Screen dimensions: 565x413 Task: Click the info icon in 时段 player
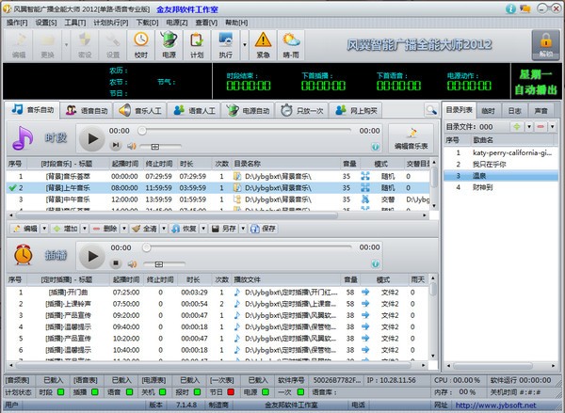click(x=375, y=147)
